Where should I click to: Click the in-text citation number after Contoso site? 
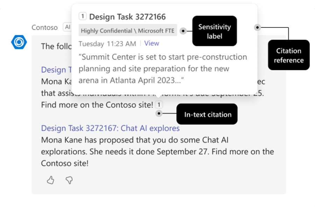pyautogui.click(x=159, y=104)
